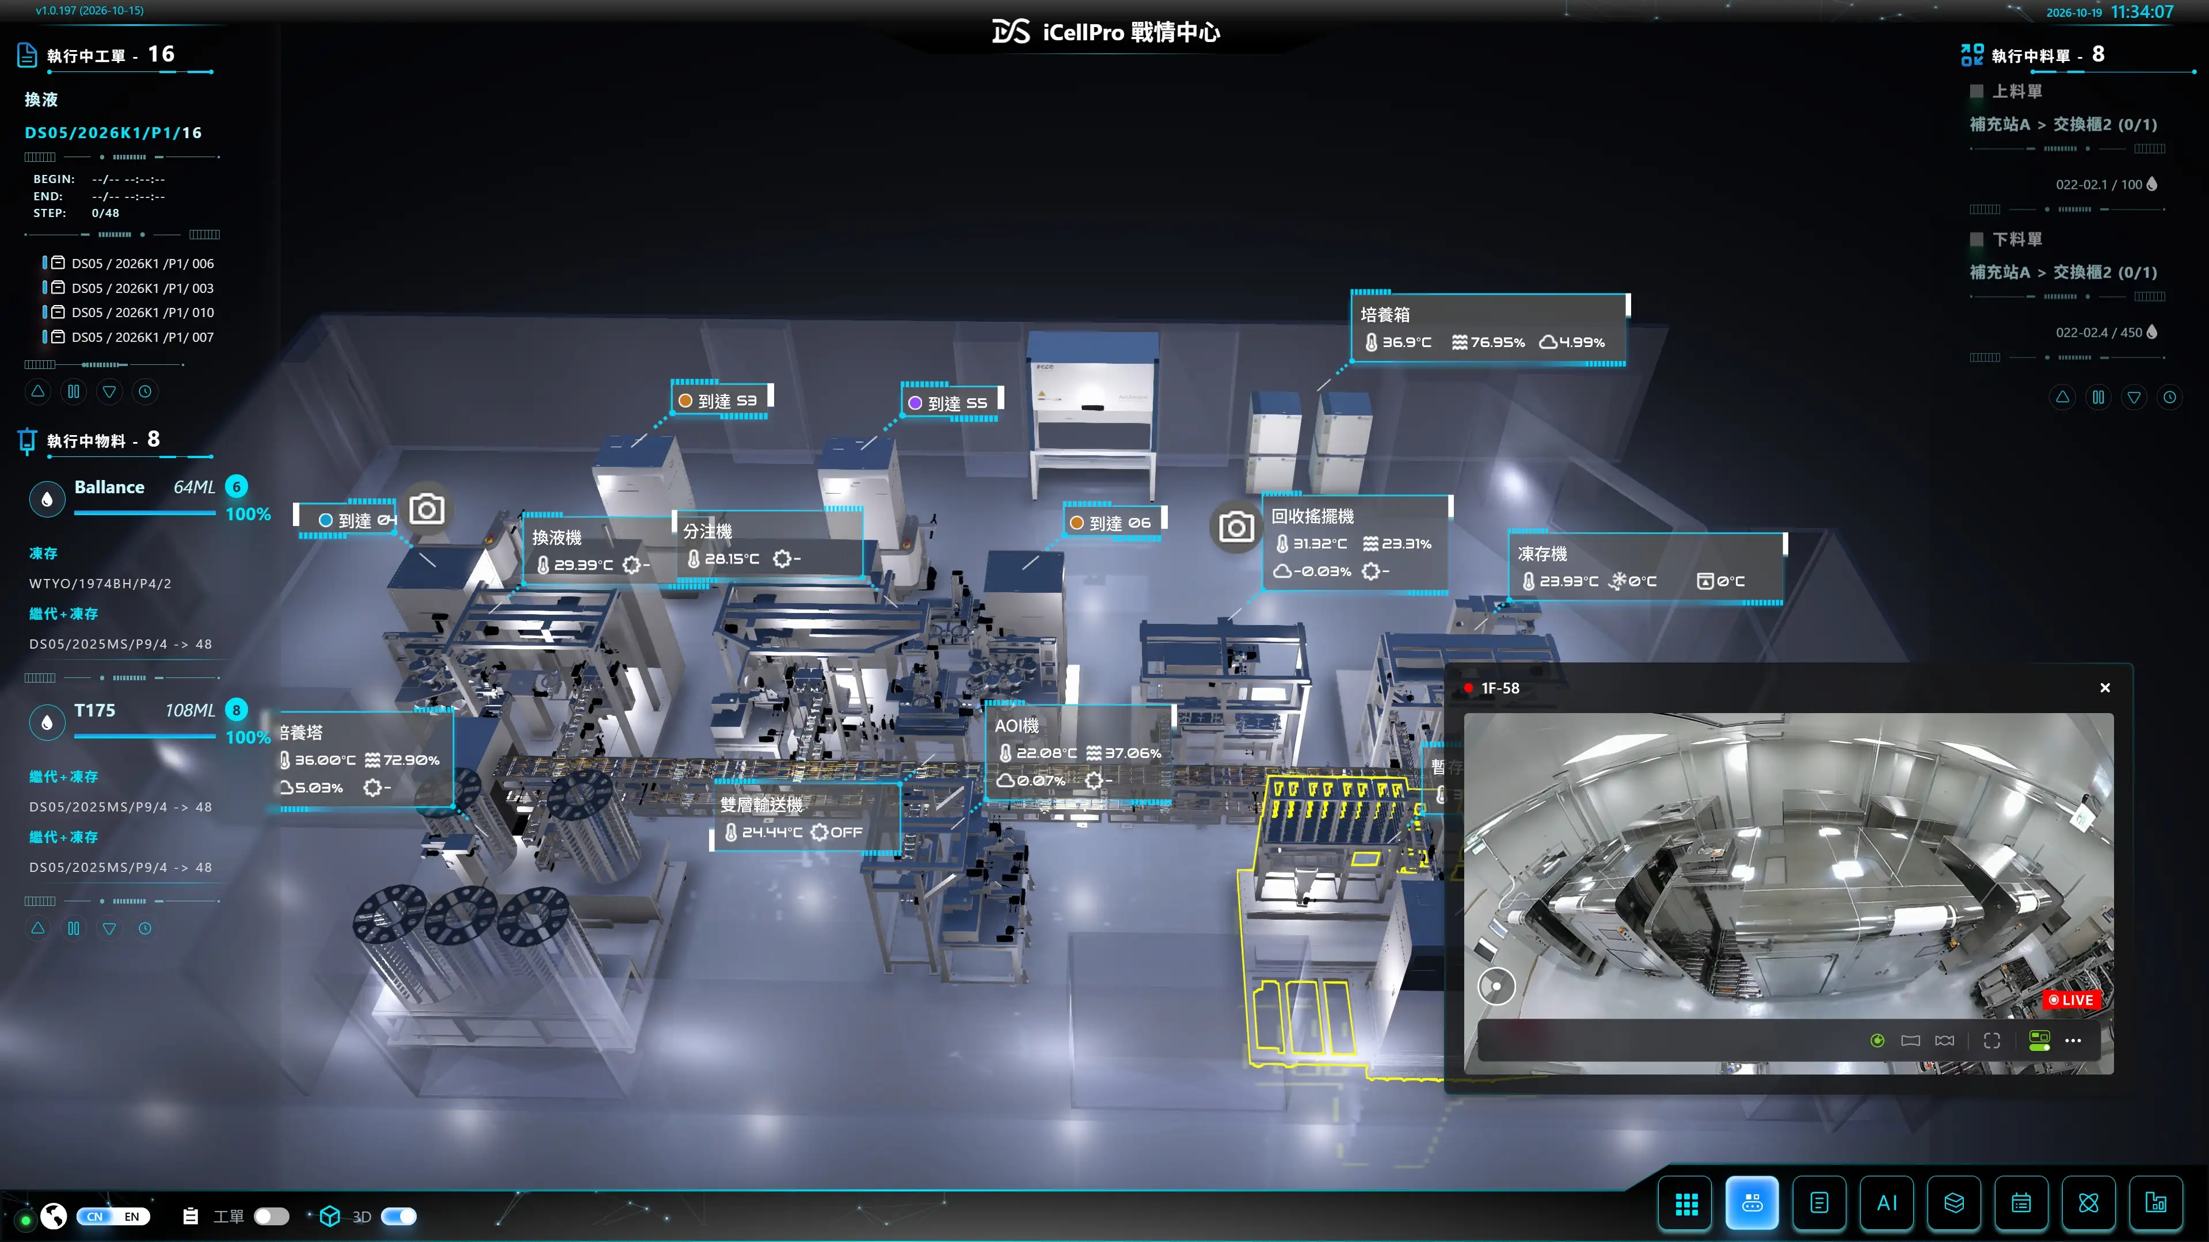Click down triangle under 執行中物料 panel
The height and width of the screenshot is (1242, 2209).
click(109, 928)
